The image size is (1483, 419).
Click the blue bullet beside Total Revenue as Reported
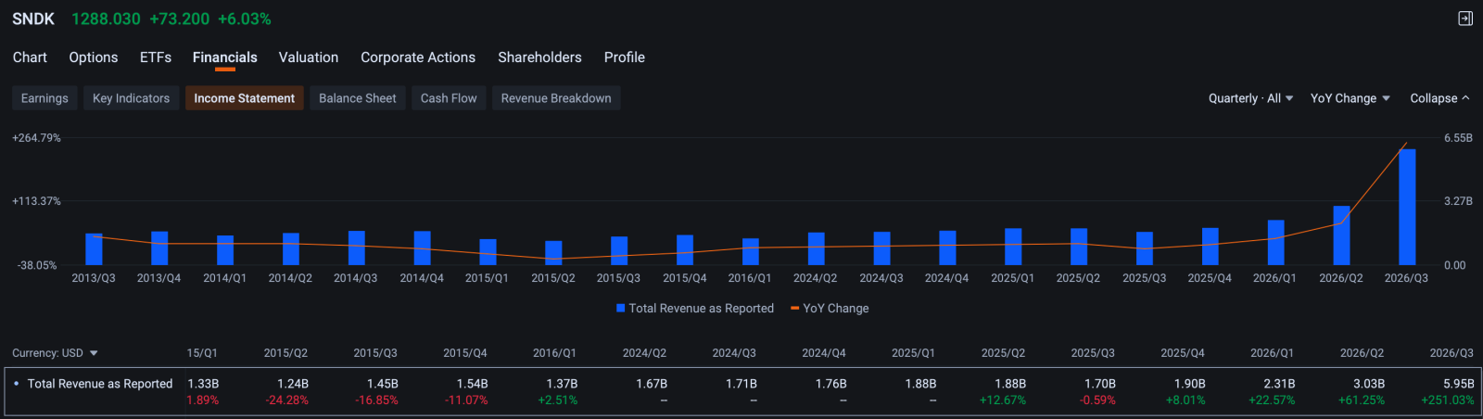click(x=17, y=383)
